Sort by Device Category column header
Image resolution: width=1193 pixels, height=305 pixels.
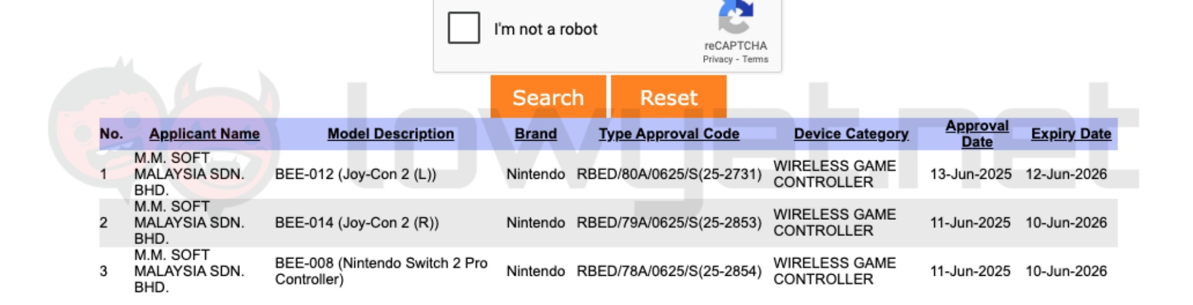851,133
